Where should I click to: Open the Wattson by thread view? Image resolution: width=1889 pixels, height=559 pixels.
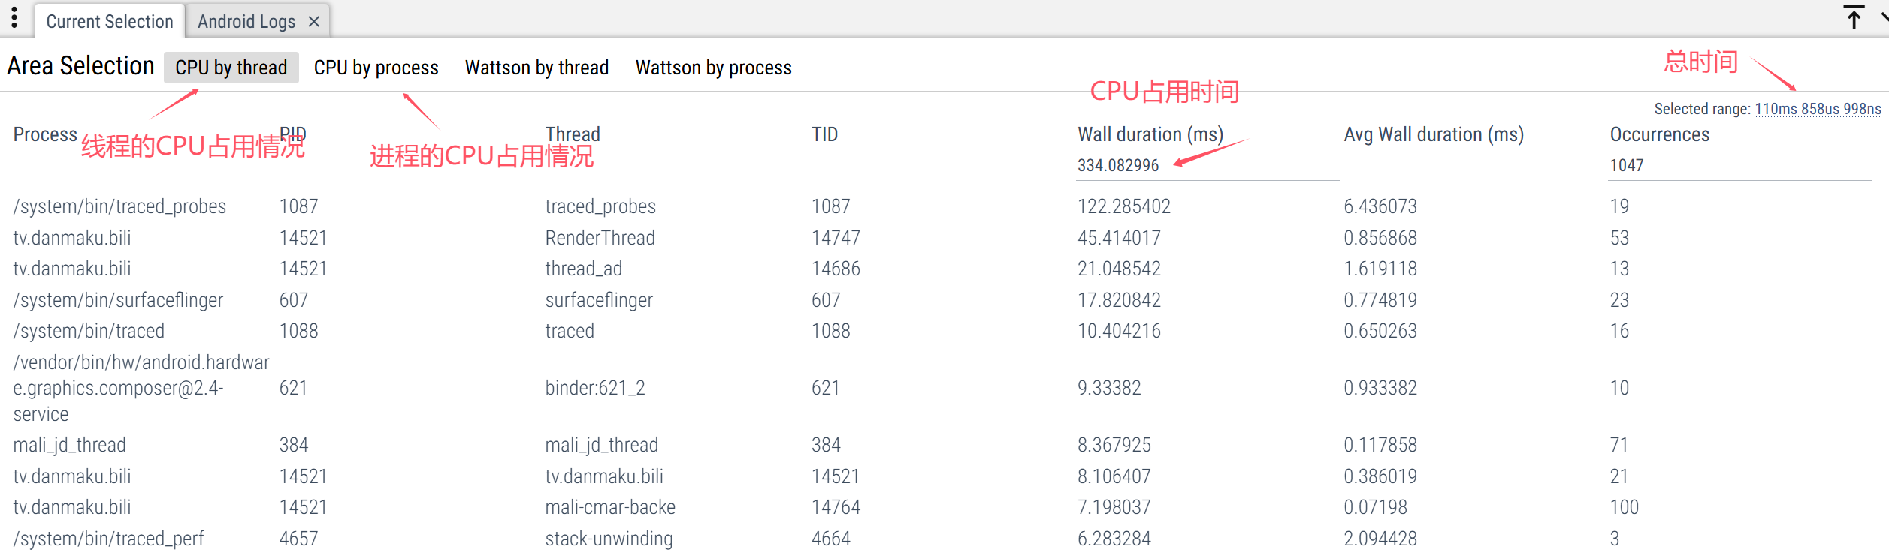coord(536,68)
